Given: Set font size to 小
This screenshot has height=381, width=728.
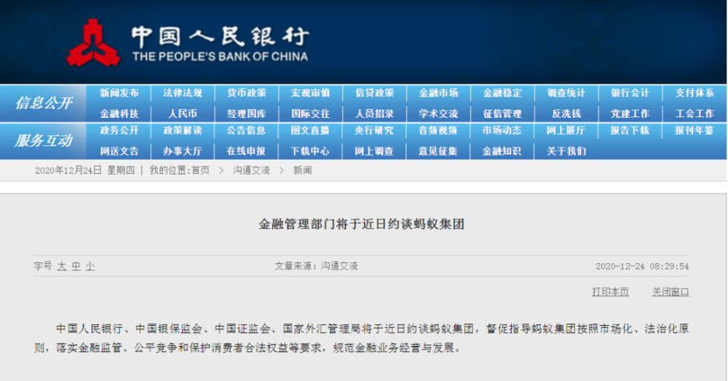Looking at the screenshot, I should (x=90, y=266).
